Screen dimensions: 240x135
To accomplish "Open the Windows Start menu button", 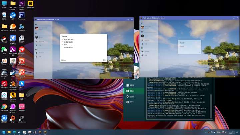I will (4, 132).
